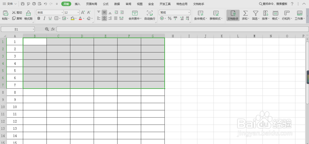Click the Wrap Text (自动换行) icon
This screenshot has width=309, height=144.
point(150,13)
